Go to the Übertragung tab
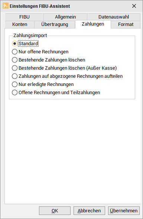The height and width of the screenshot is (219, 143). point(55,24)
